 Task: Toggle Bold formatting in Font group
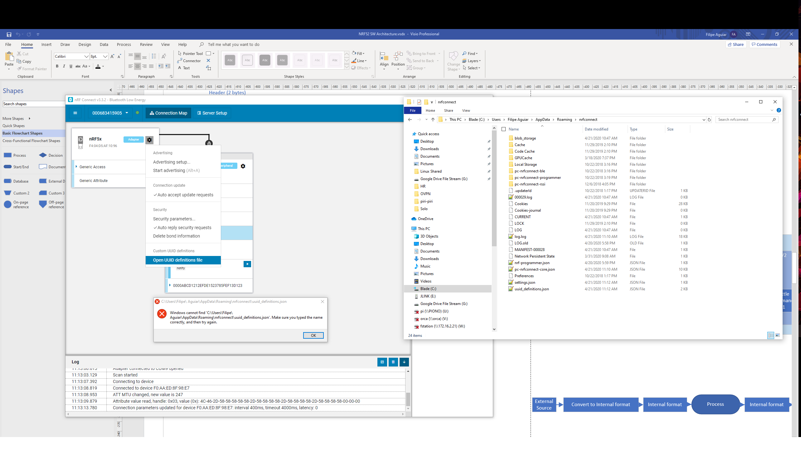point(57,66)
